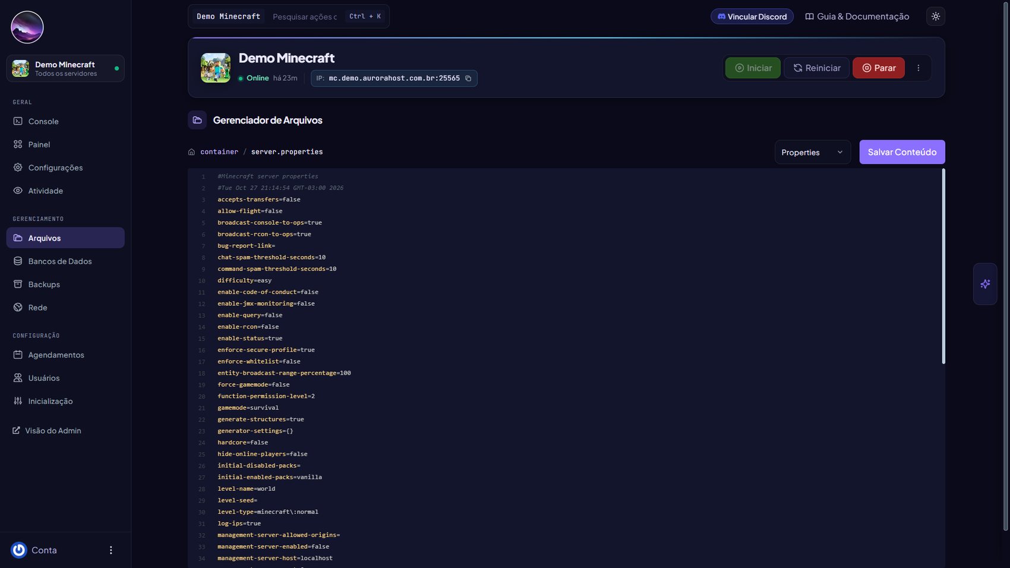Click the server IP mc.demo.aurorahost.com.br:25565

(x=394, y=78)
